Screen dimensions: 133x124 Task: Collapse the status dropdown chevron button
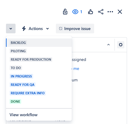(x=11, y=29)
